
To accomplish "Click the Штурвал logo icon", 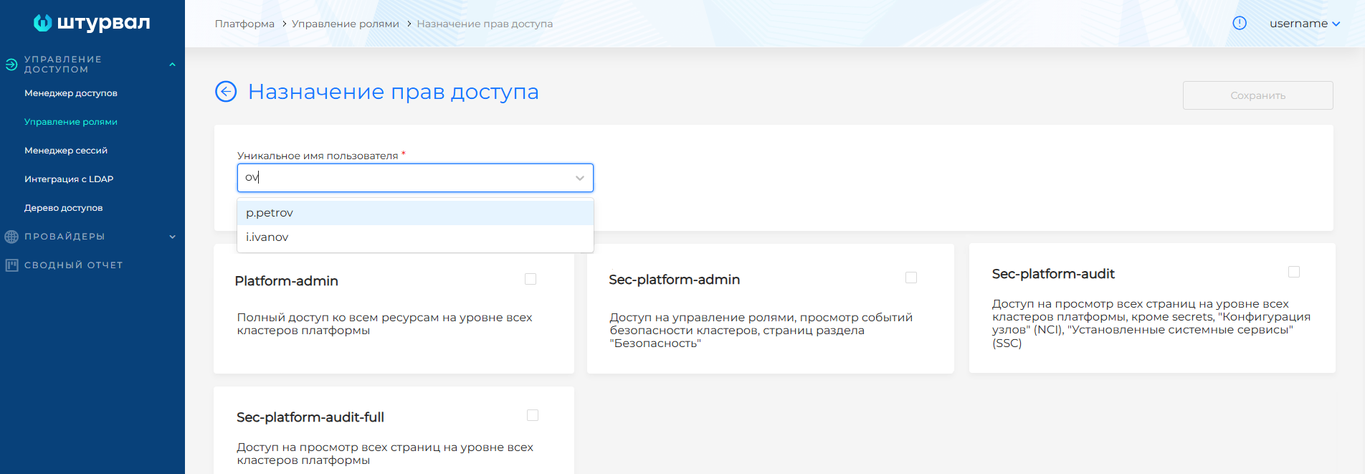I will click(x=42, y=23).
